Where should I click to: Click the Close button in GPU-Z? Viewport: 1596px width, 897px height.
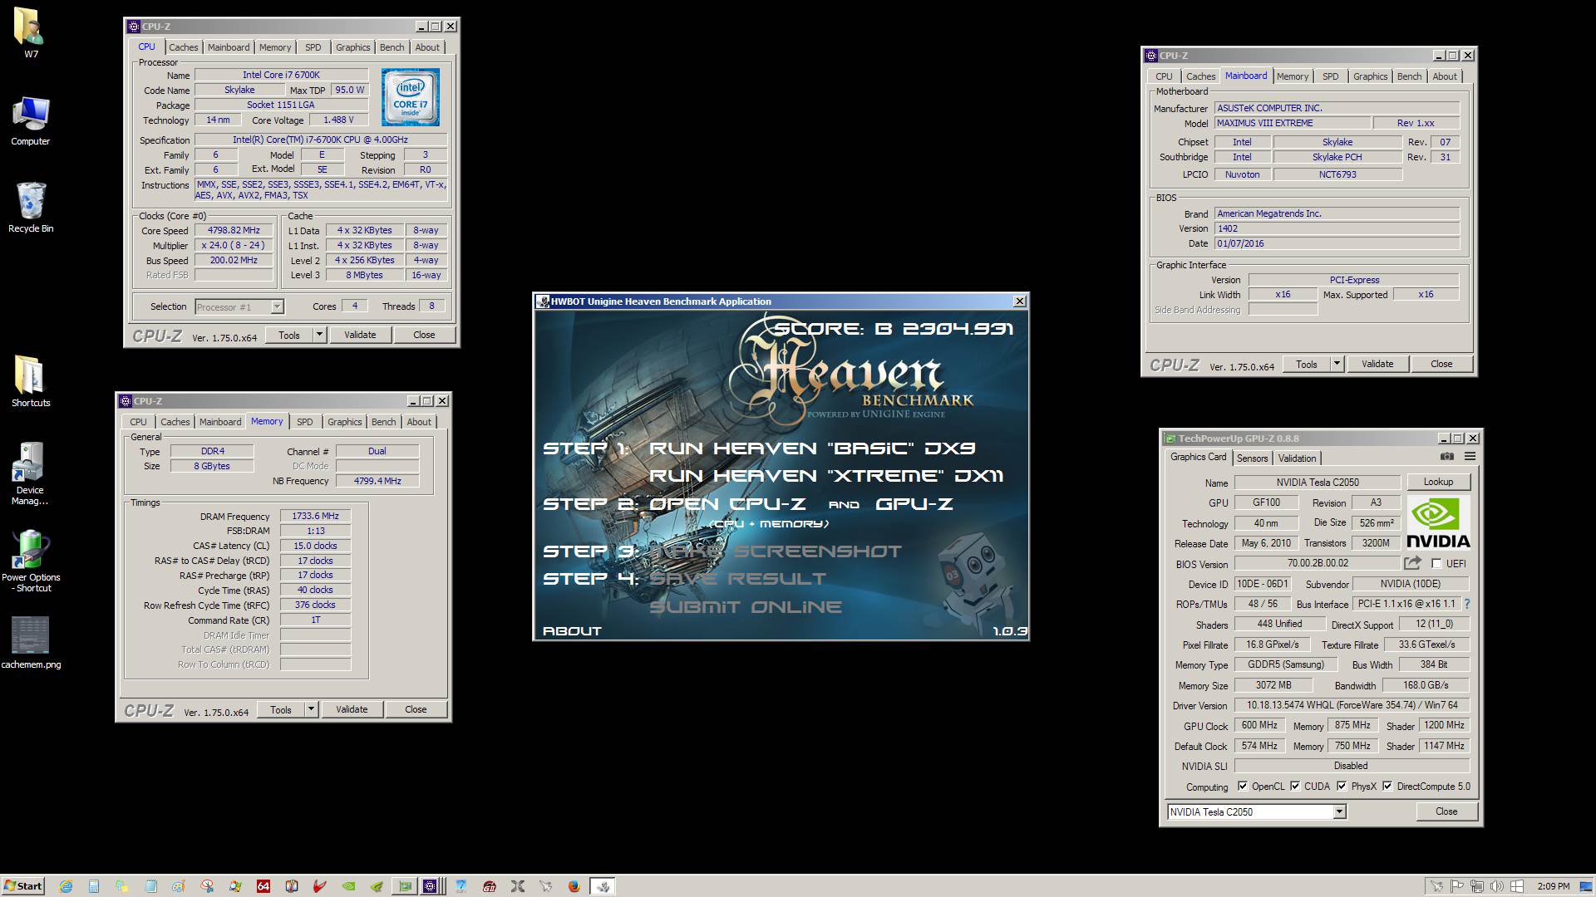1446,811
